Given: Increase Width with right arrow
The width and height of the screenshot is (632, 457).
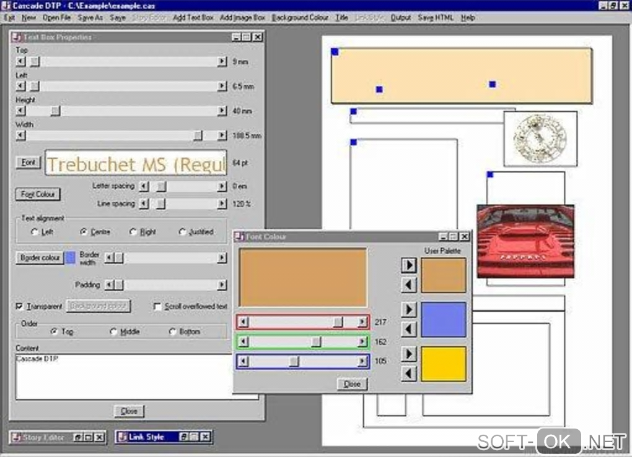Looking at the screenshot, I should pos(222,135).
